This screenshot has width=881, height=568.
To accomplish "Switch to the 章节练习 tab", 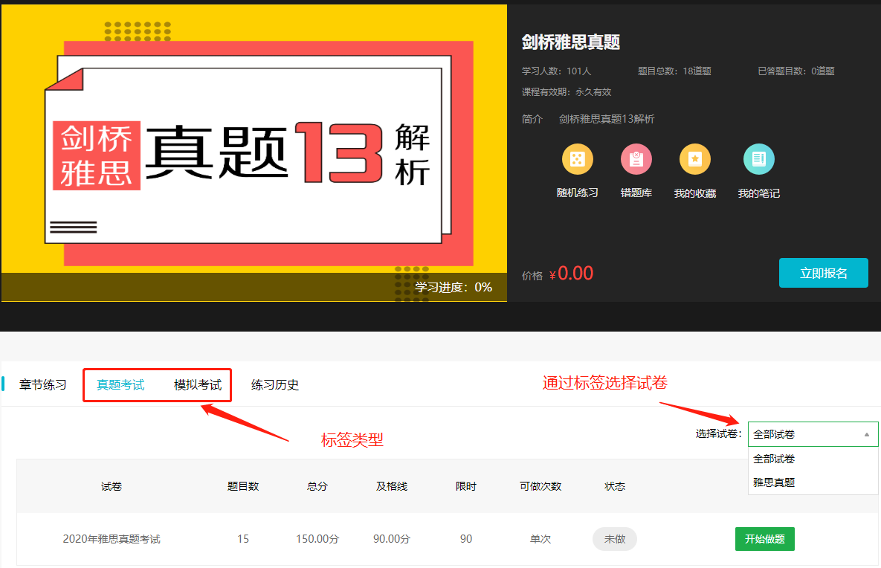I will 42,385.
